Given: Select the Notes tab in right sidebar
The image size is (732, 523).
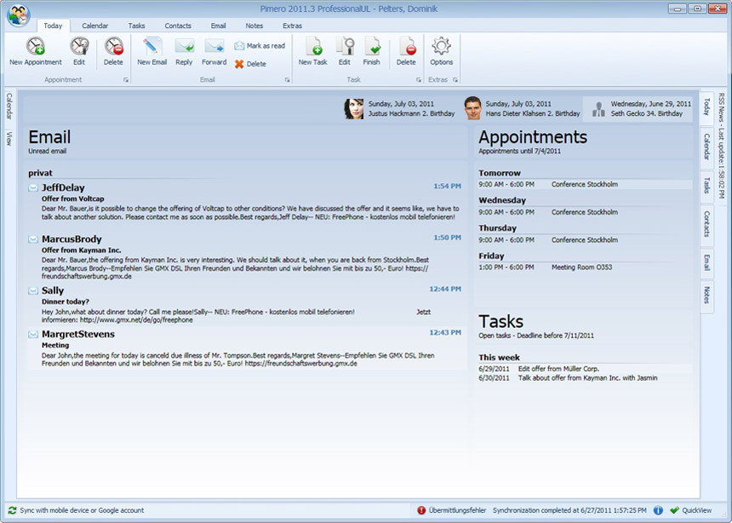Looking at the screenshot, I should 706,295.
